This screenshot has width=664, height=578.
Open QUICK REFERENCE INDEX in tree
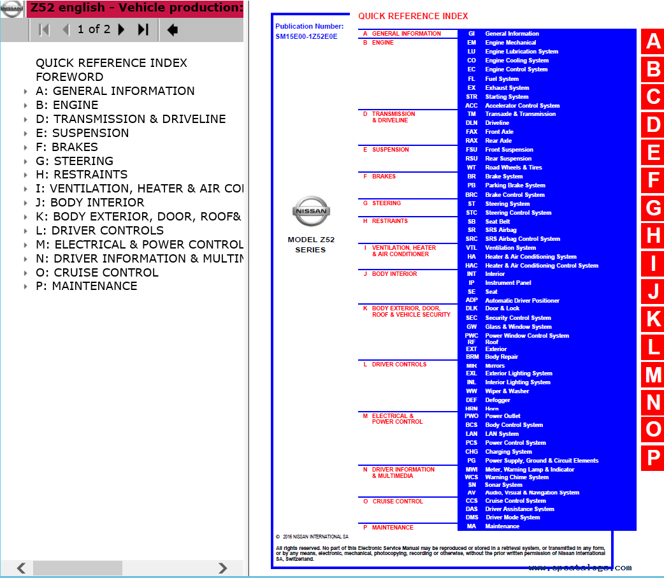[112, 63]
